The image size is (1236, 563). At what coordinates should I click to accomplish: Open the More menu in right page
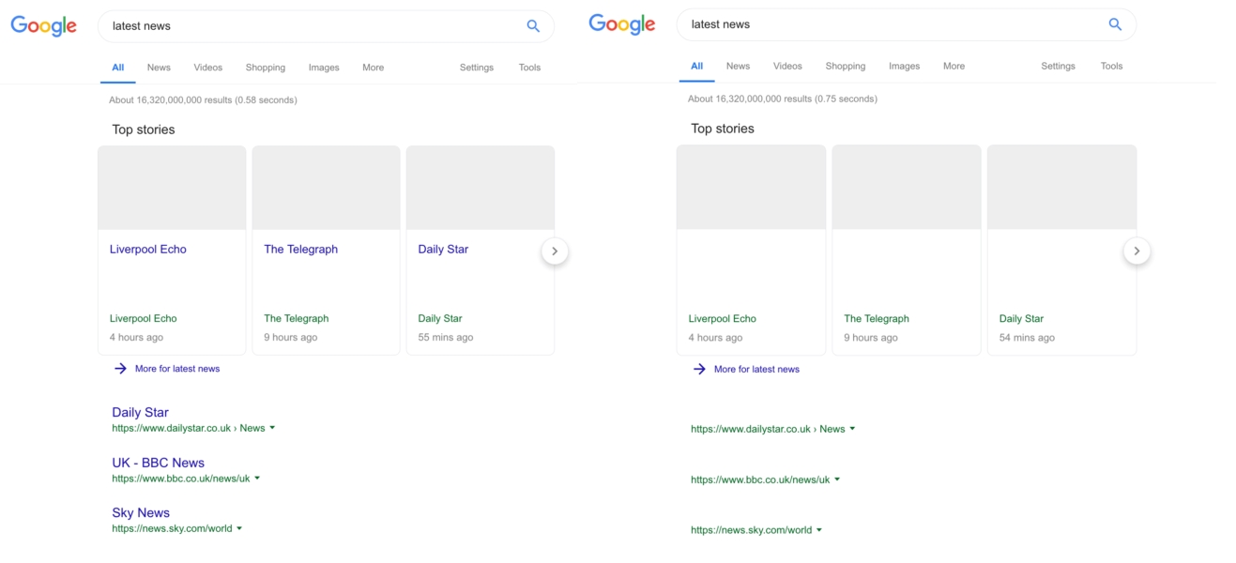coord(954,66)
